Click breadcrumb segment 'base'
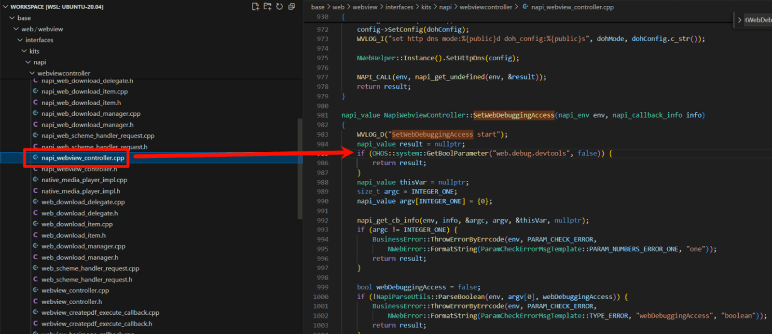This screenshot has width=772, height=334. 317,7
